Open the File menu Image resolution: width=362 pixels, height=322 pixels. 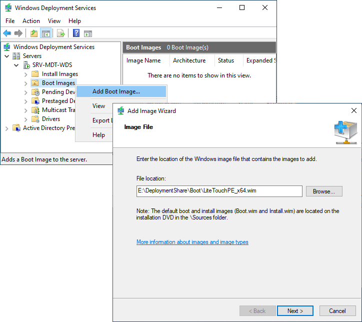point(10,21)
